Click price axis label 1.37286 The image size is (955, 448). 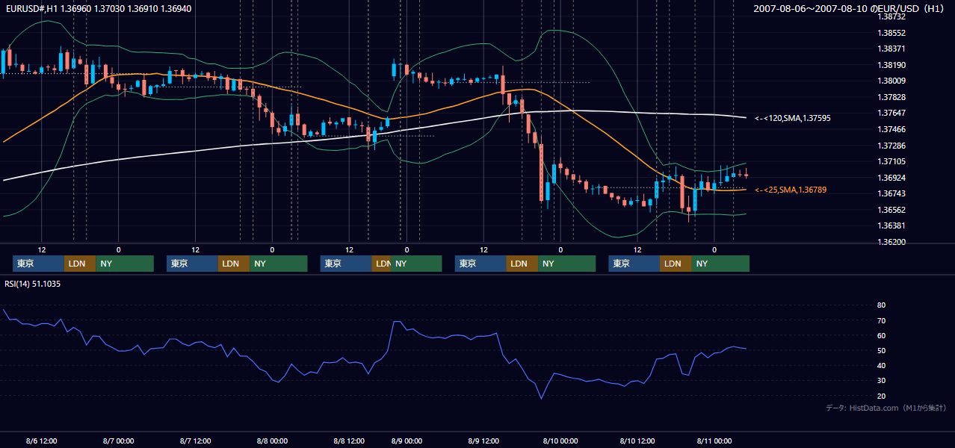pos(891,146)
